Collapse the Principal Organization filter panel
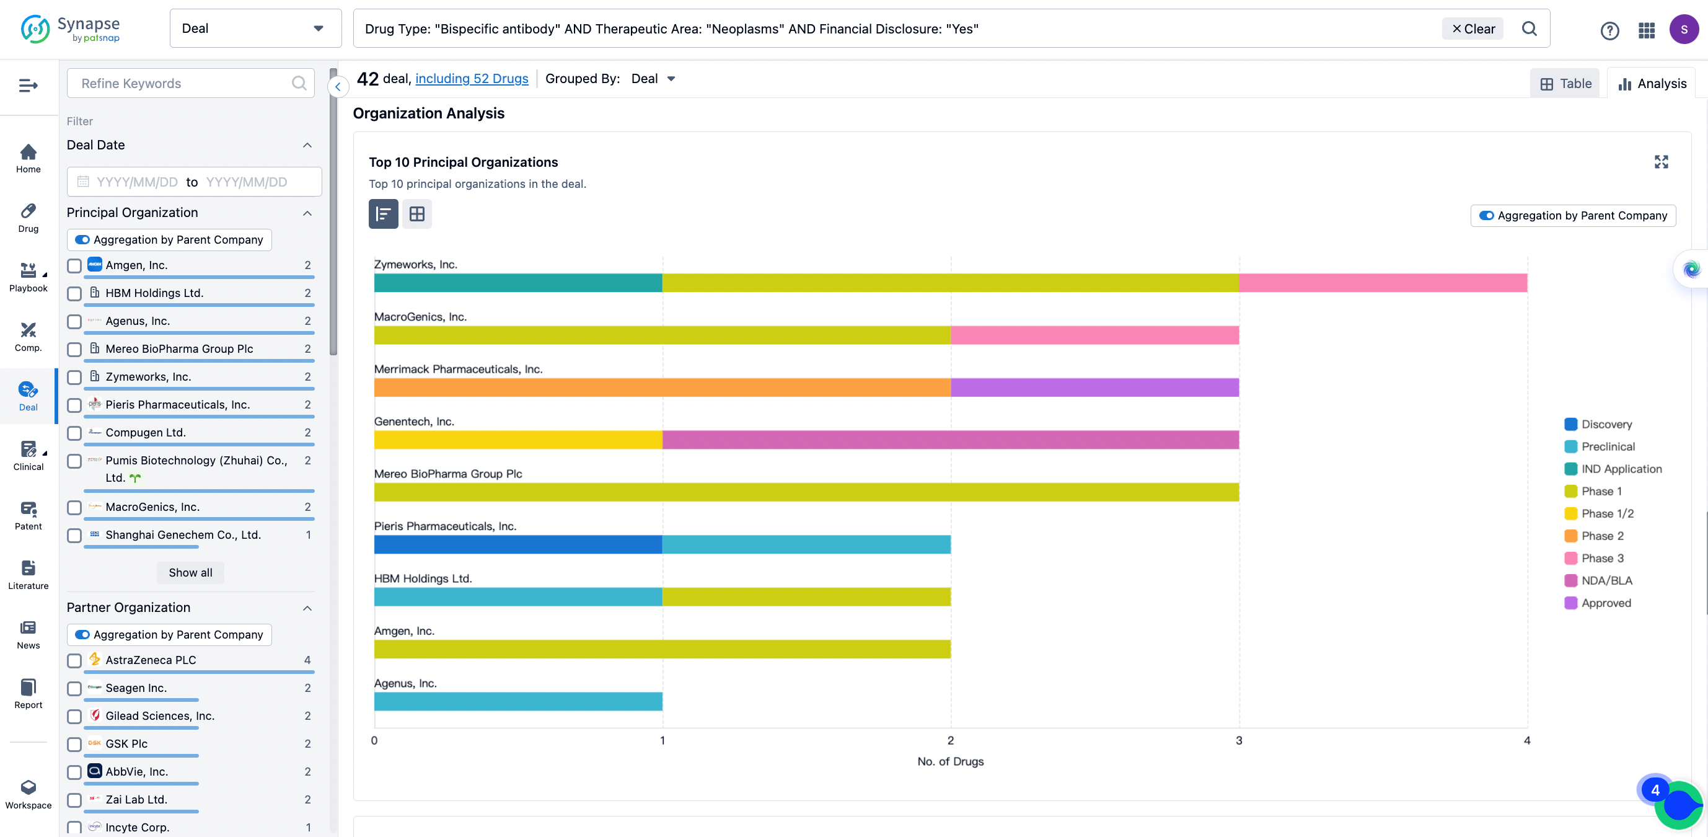 click(x=307, y=213)
